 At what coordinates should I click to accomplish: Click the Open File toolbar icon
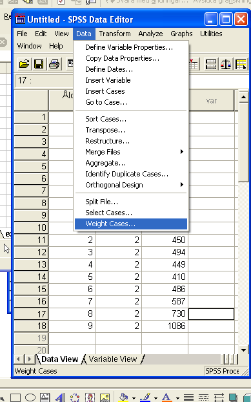pos(24,64)
